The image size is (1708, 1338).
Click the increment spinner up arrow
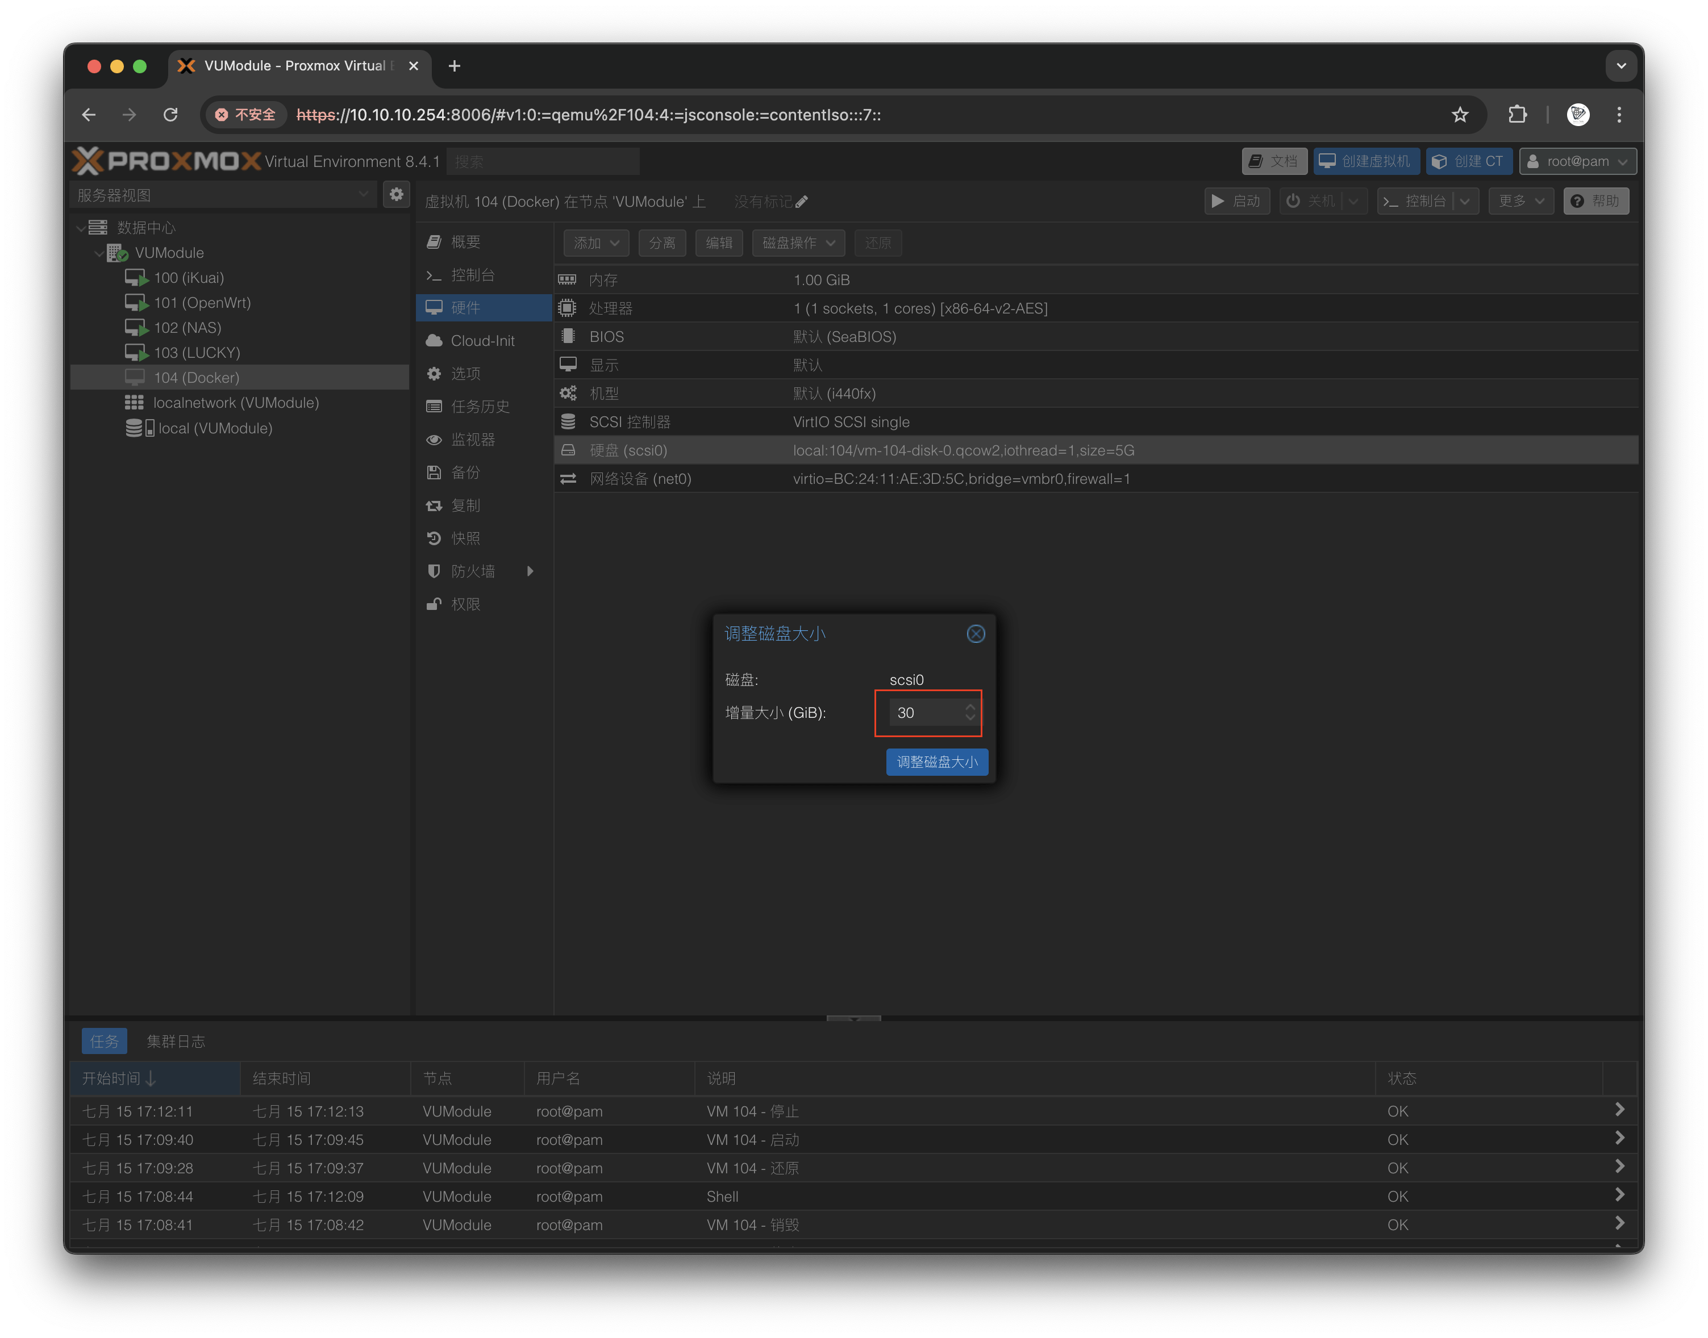969,706
